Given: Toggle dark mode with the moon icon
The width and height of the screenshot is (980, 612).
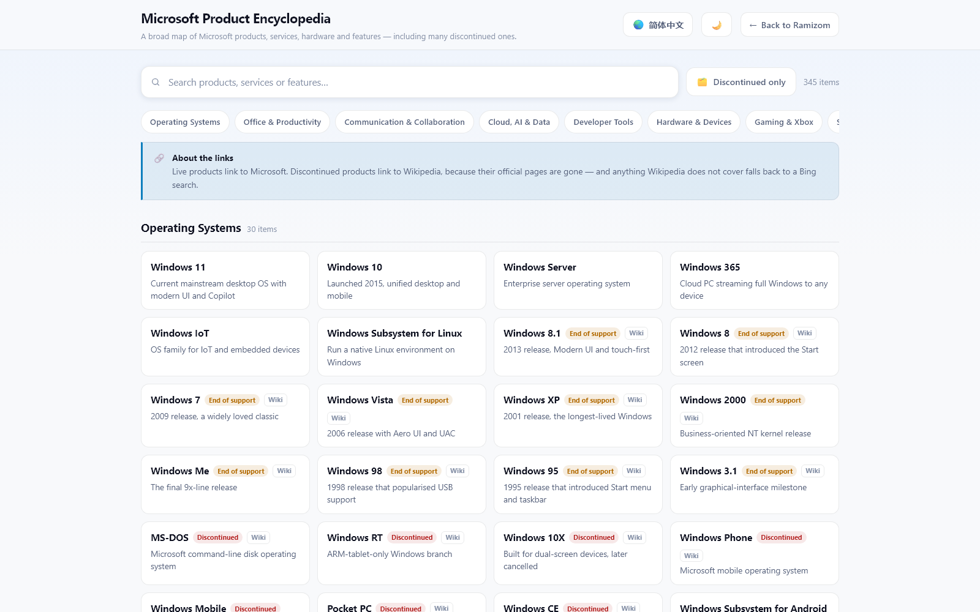Looking at the screenshot, I should [717, 25].
